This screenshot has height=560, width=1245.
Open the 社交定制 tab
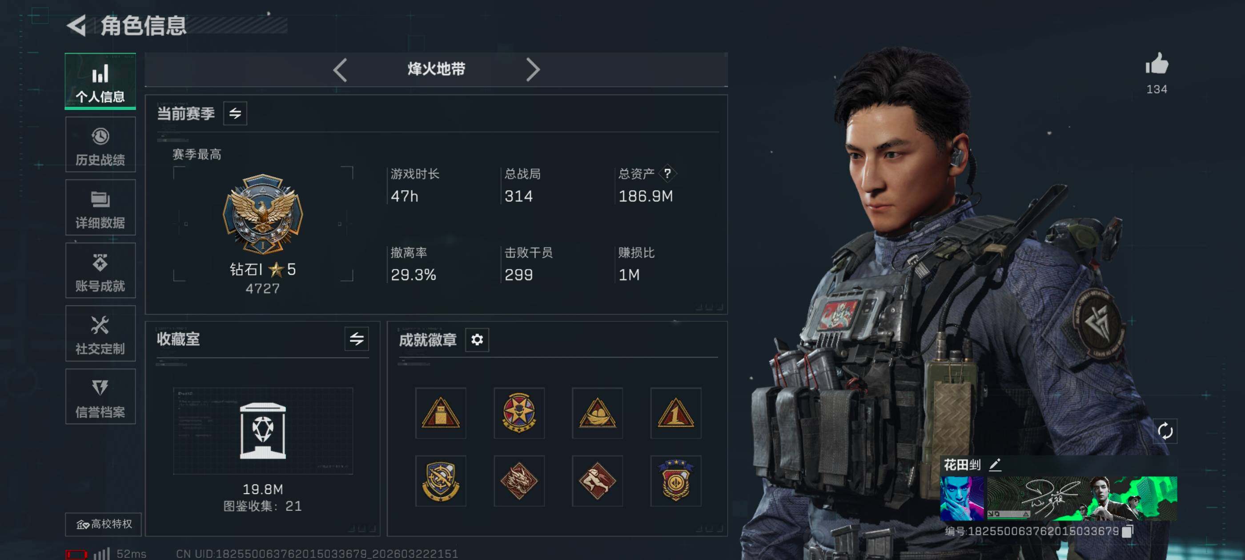[100, 333]
